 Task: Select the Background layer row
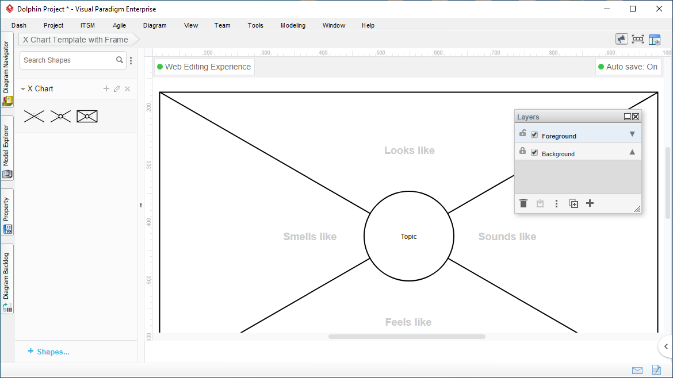(x=578, y=151)
